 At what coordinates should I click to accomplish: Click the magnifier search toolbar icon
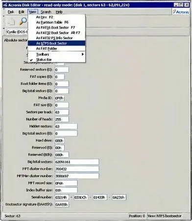24,21
